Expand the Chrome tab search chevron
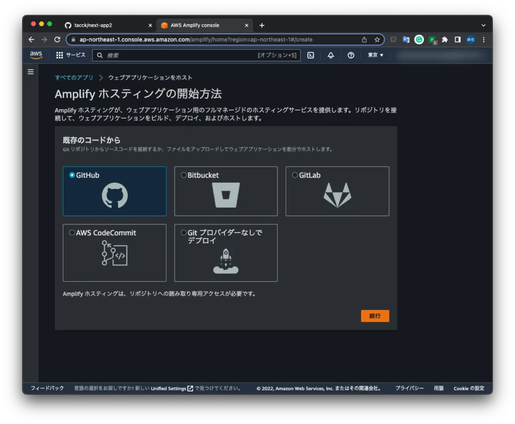 click(x=483, y=25)
